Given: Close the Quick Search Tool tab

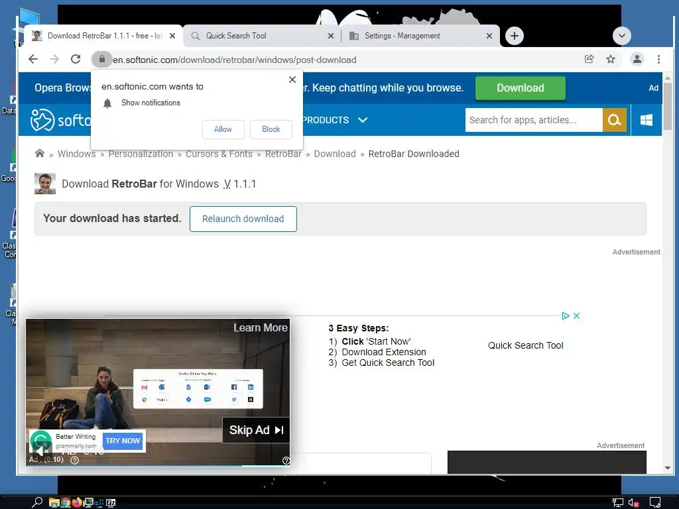Looking at the screenshot, I should tap(331, 36).
